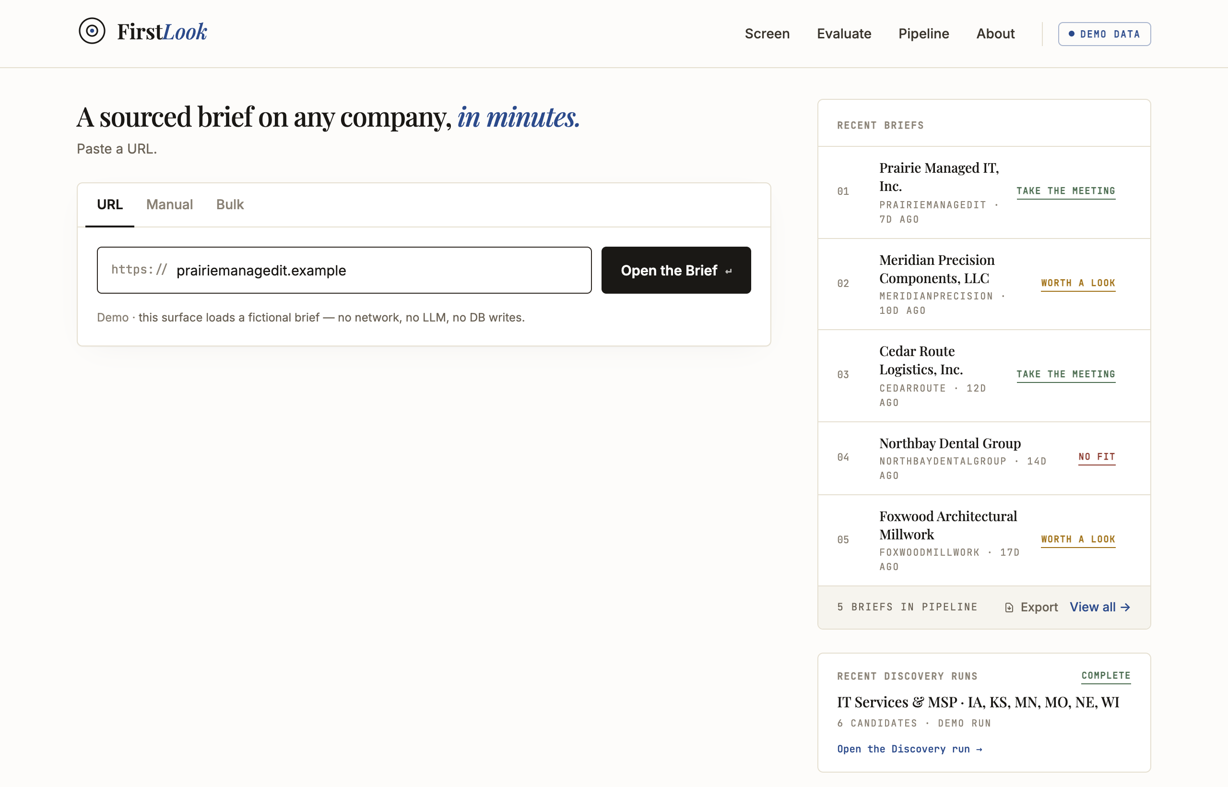Click the Demo fictional brief notice text
1228x787 pixels.
pyautogui.click(x=310, y=317)
